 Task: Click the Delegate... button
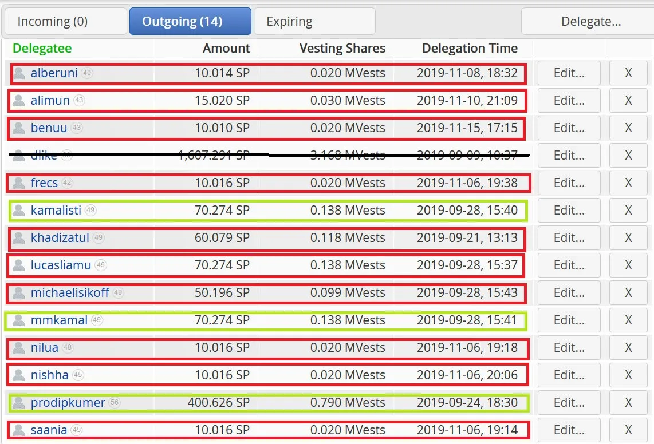click(588, 21)
